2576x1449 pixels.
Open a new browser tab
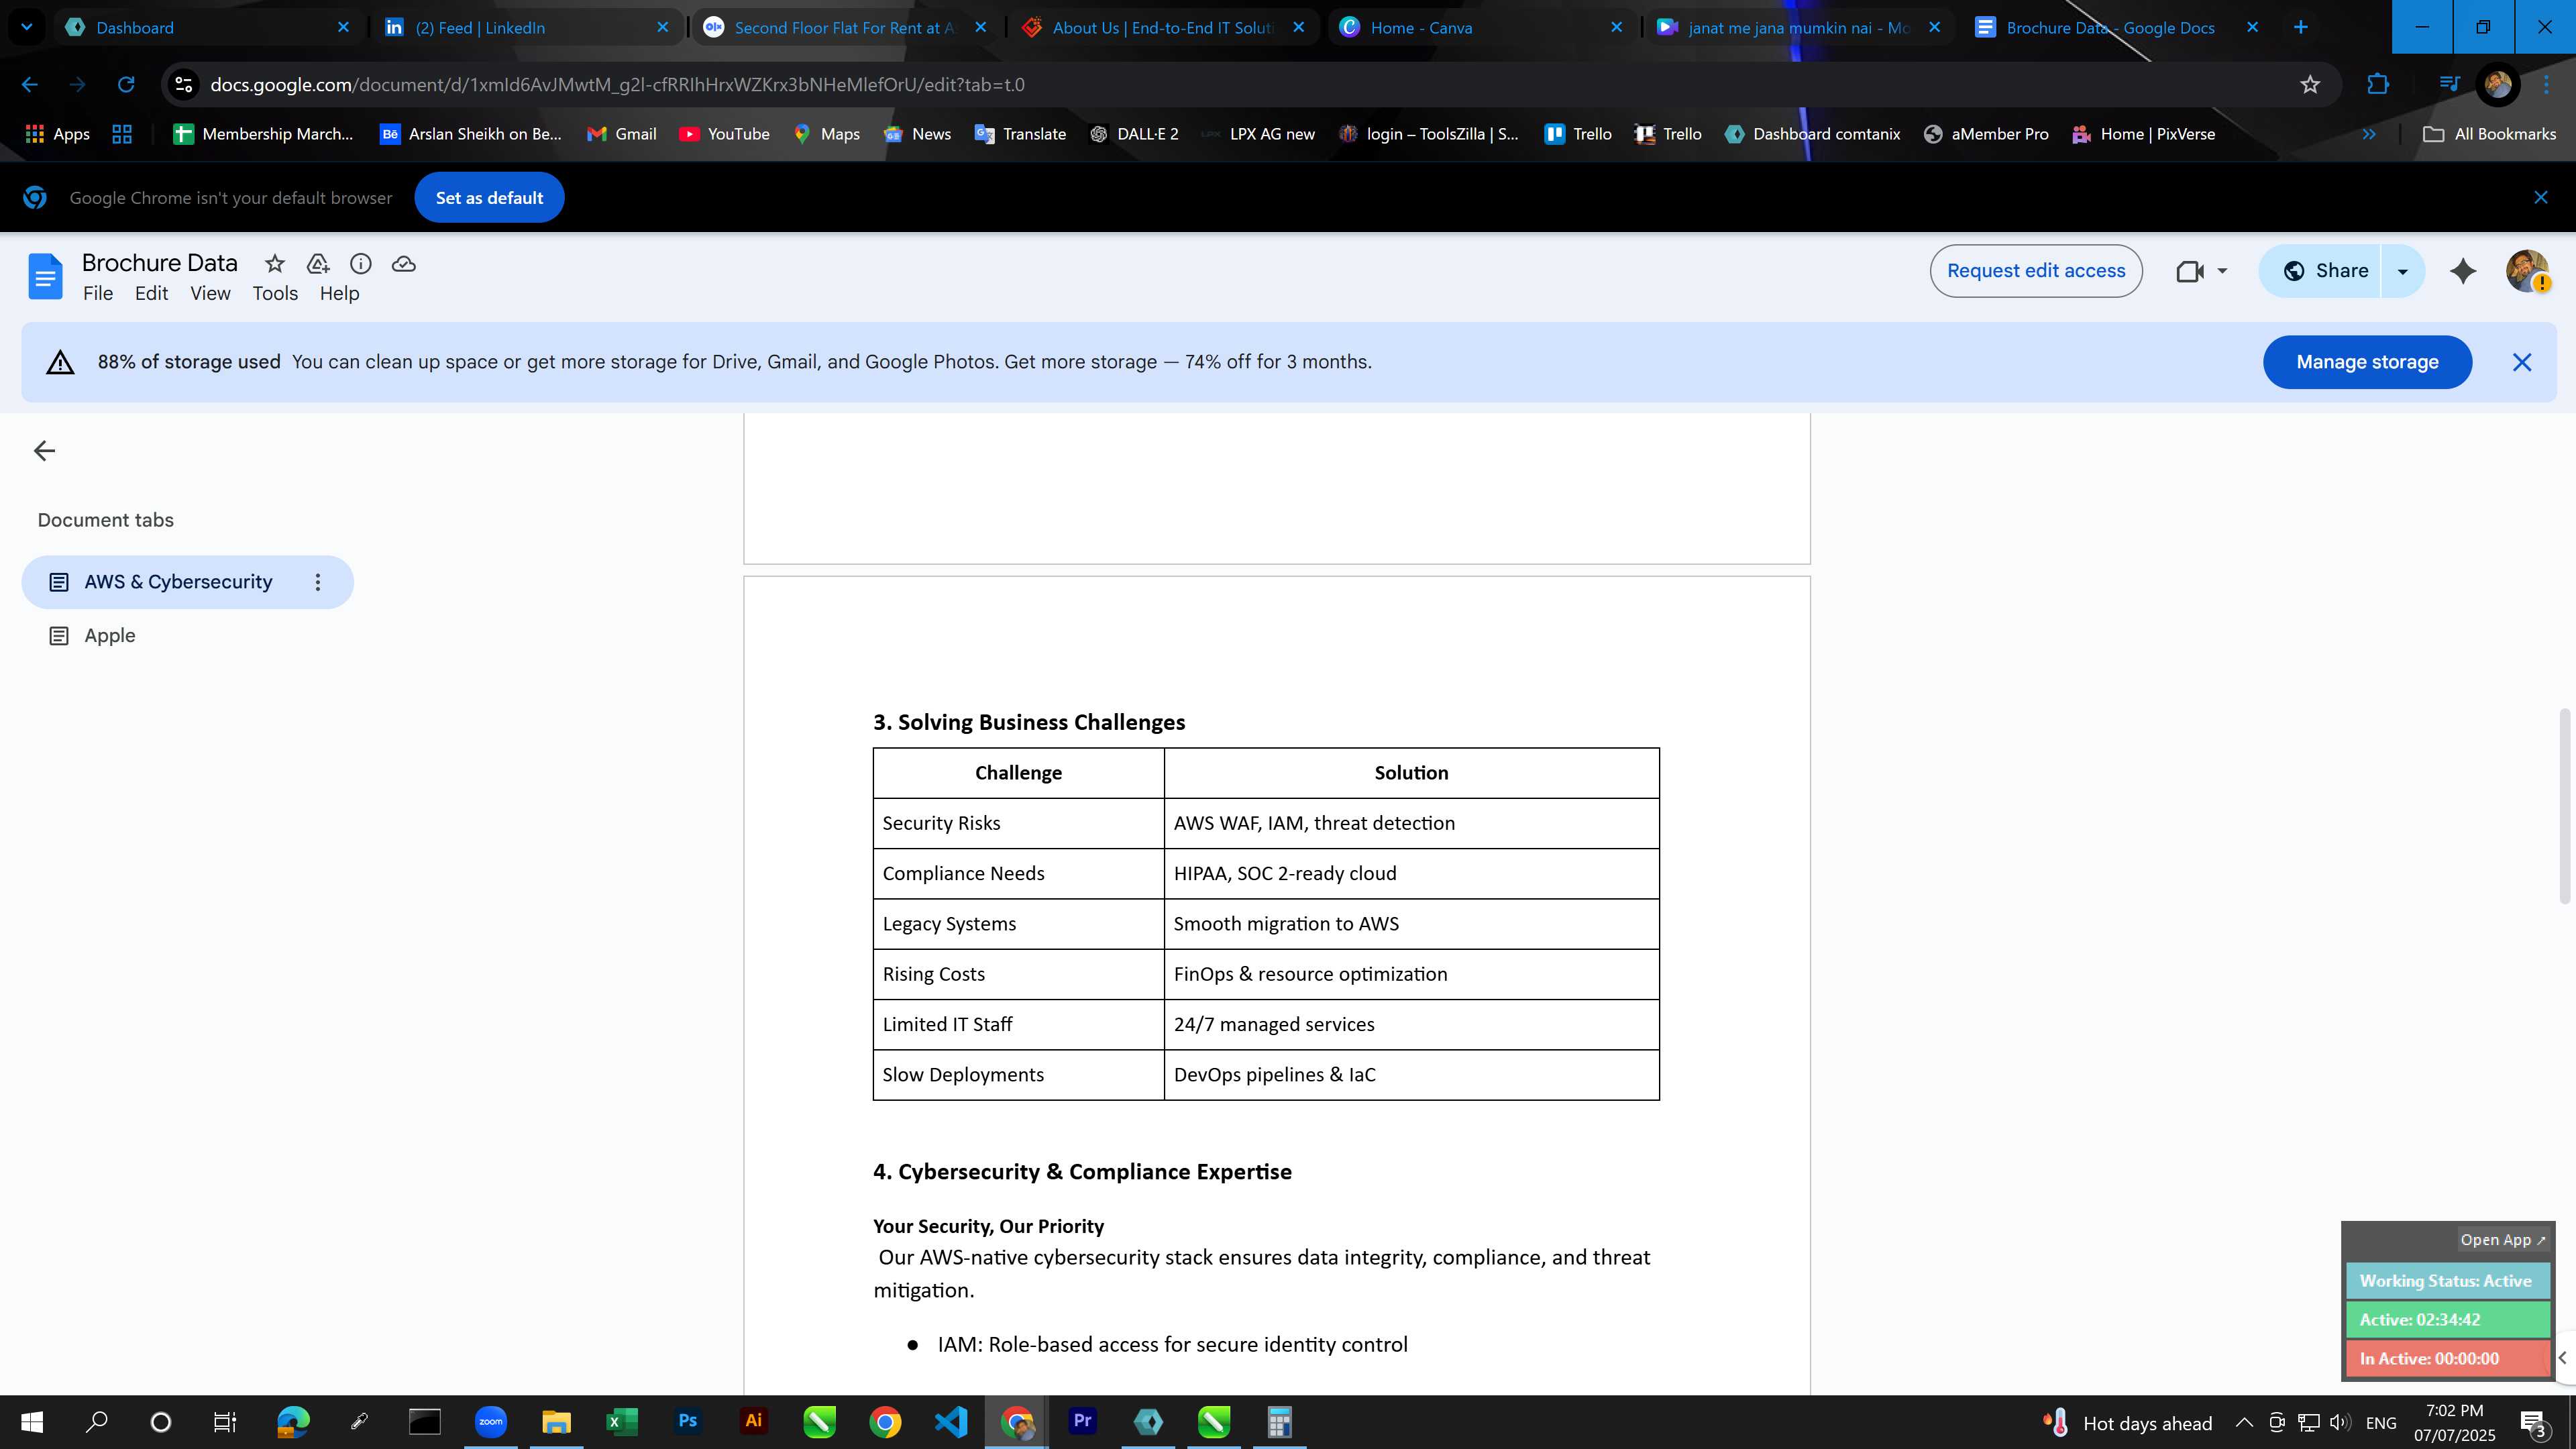pos(2301,27)
